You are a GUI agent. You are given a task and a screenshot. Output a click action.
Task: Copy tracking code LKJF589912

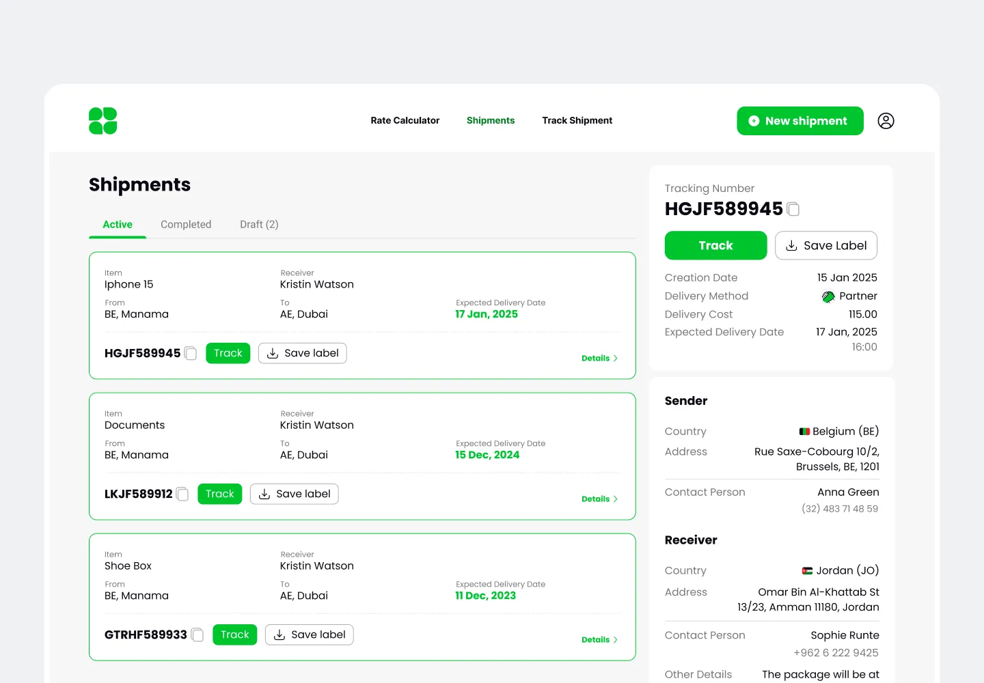(182, 494)
